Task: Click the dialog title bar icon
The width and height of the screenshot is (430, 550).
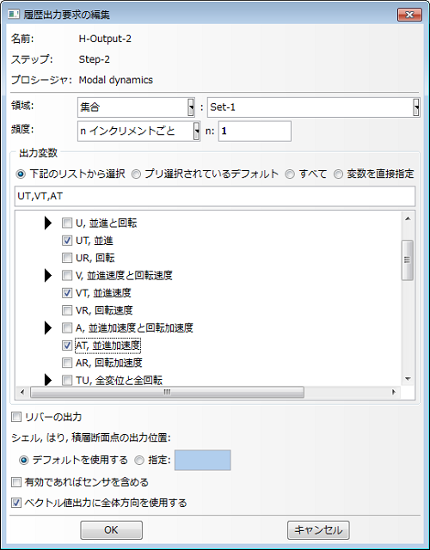Action: [14, 15]
